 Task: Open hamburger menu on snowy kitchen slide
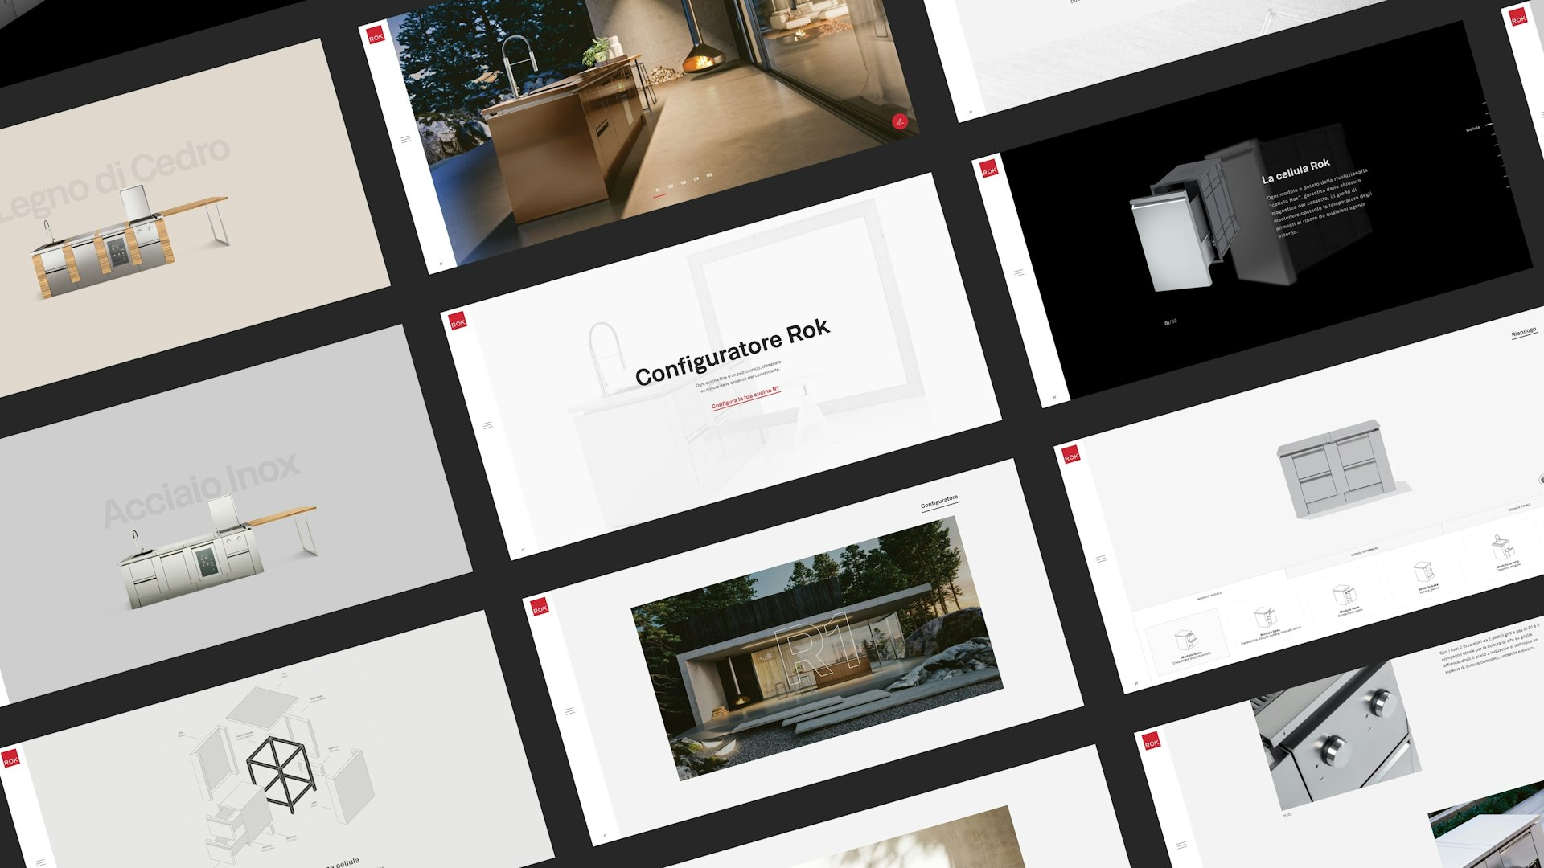click(405, 139)
